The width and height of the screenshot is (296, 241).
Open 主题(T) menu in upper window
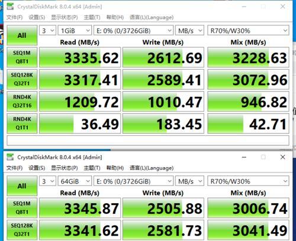pos(92,17)
